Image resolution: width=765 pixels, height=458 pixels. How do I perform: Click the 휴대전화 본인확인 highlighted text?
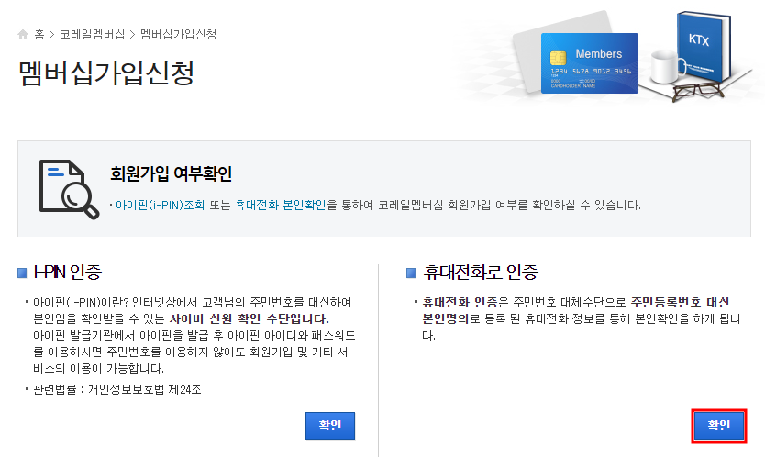(x=280, y=205)
